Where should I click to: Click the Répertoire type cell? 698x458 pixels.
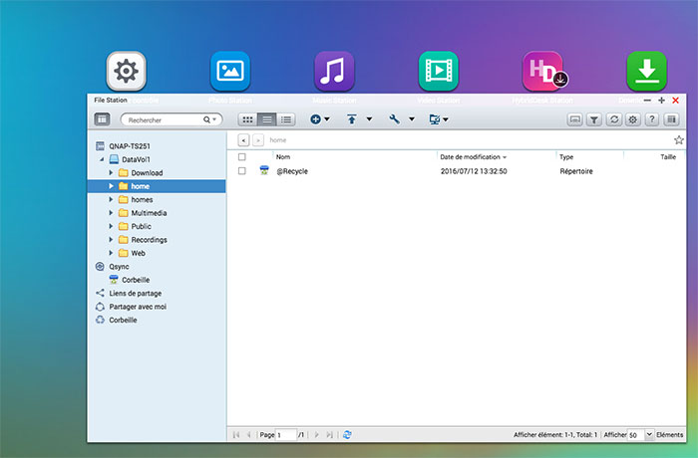tap(576, 171)
